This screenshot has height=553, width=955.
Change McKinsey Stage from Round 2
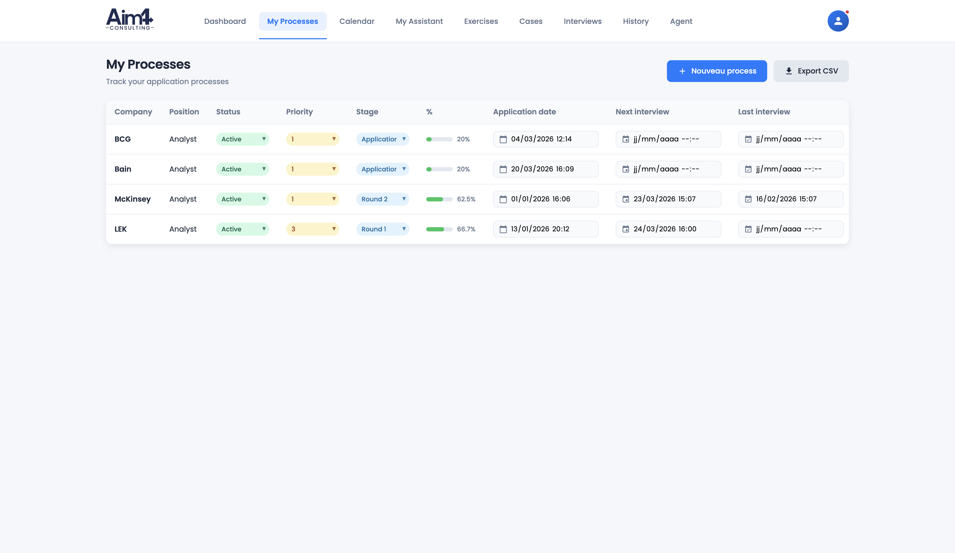click(382, 199)
